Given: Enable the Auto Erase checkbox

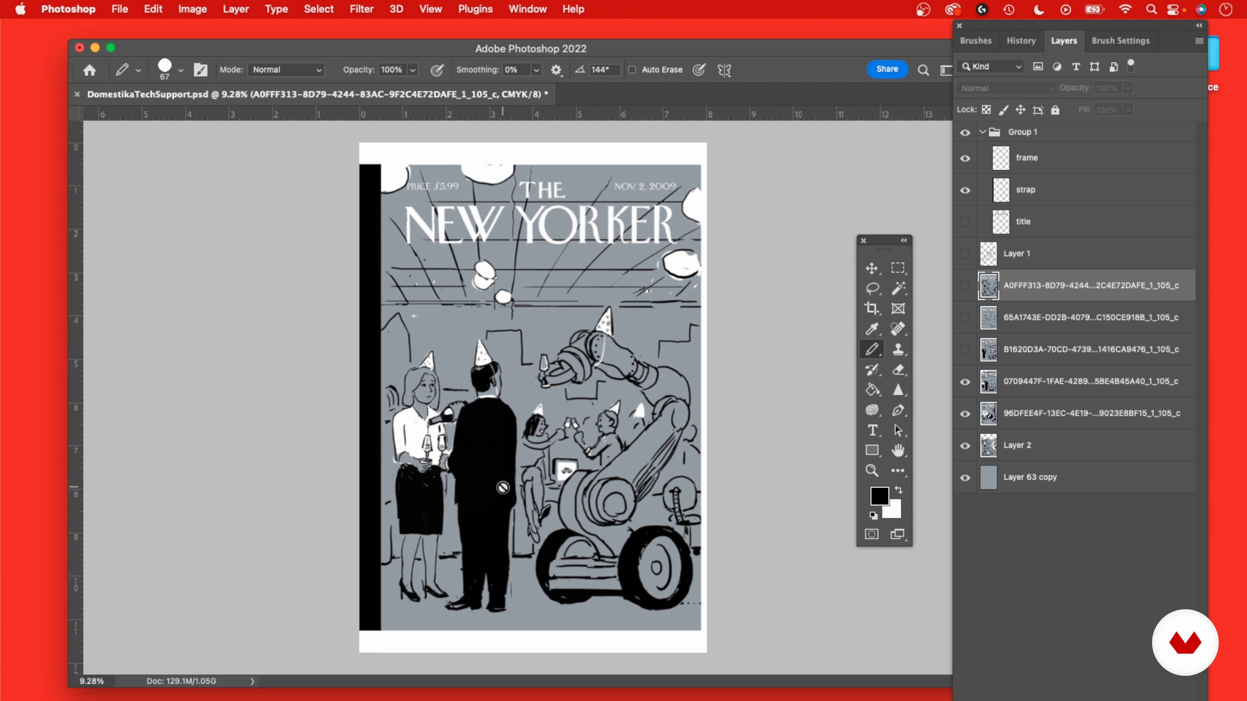Looking at the screenshot, I should [632, 70].
